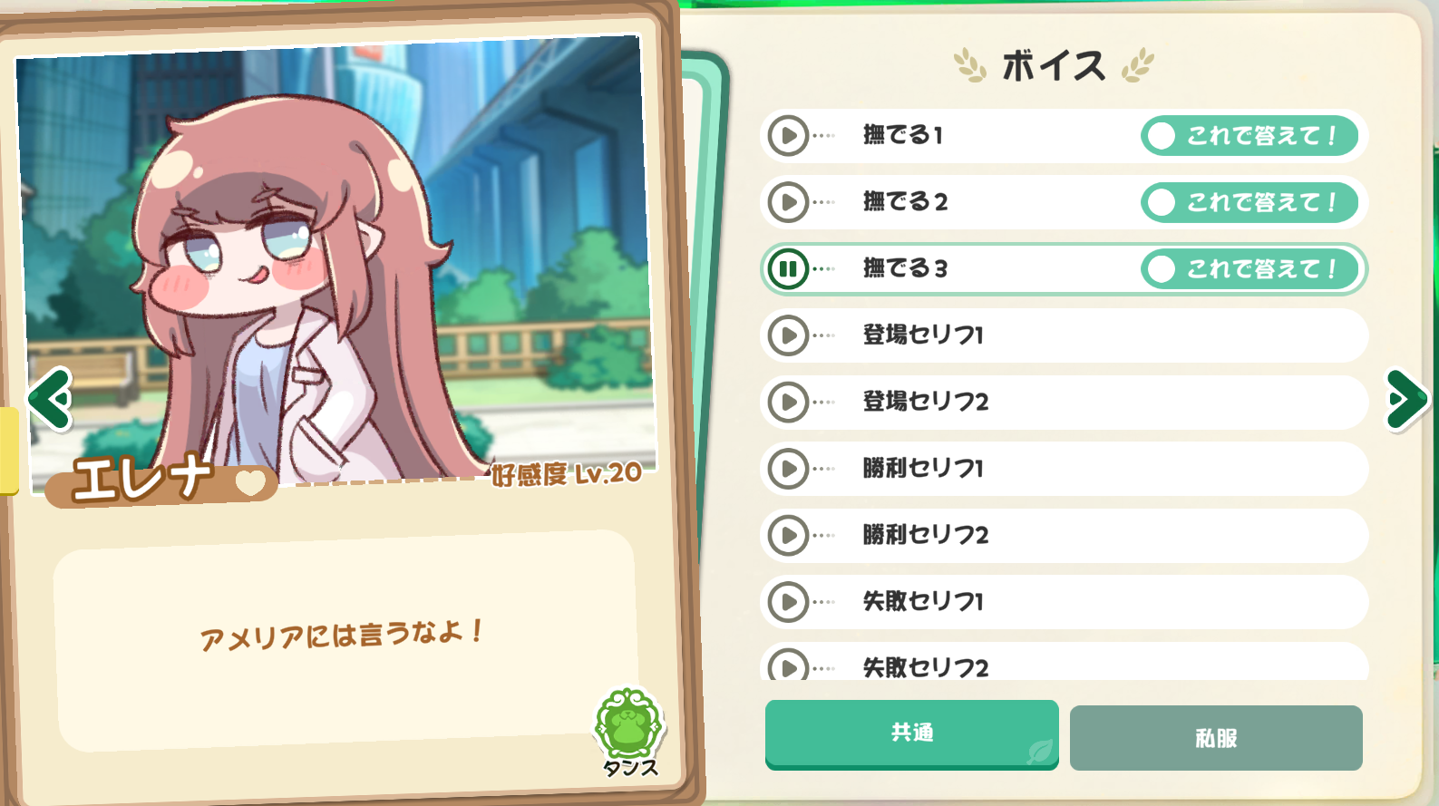The height and width of the screenshot is (806, 1439).
Task: Go to previous character with left arrow
Action: 50,398
